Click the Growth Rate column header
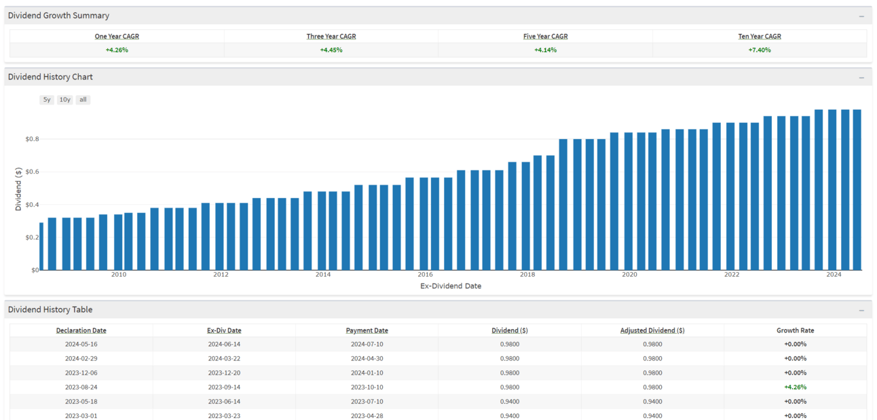 coord(795,330)
